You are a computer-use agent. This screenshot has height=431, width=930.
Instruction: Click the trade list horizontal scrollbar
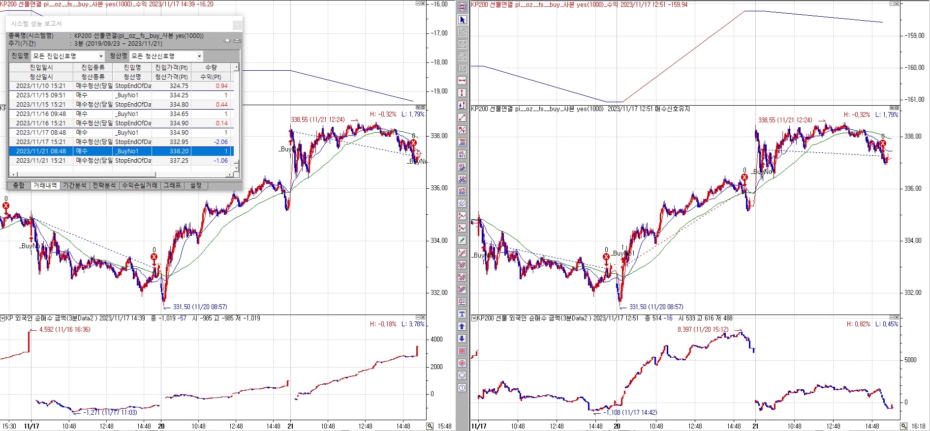[83, 174]
